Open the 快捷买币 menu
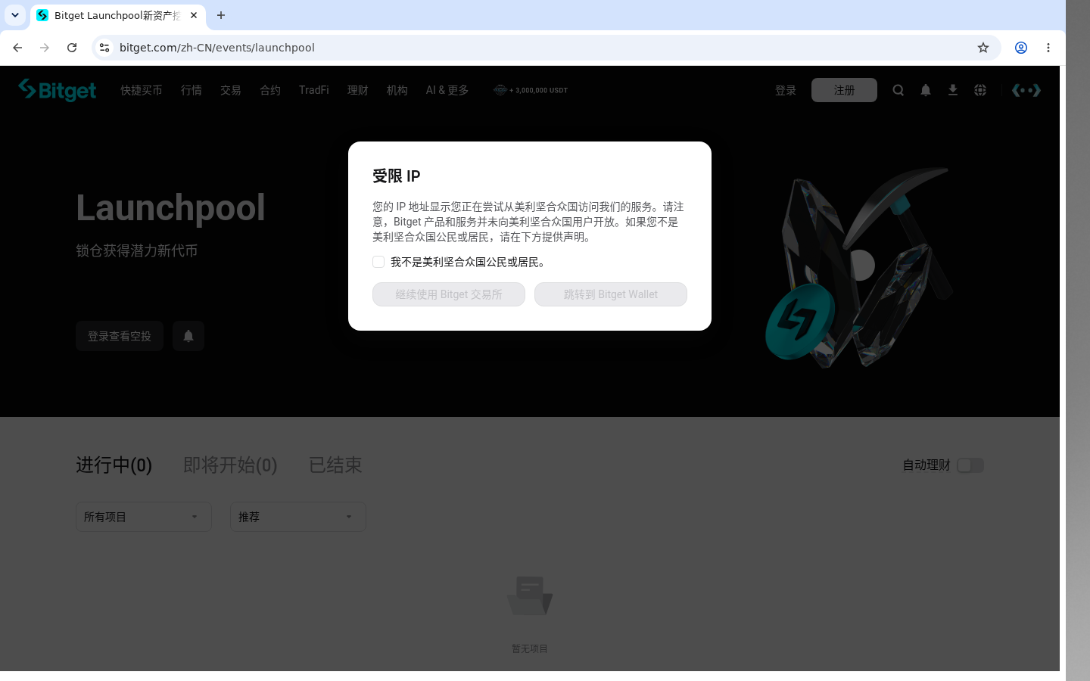The image size is (1090, 681). 142,90
